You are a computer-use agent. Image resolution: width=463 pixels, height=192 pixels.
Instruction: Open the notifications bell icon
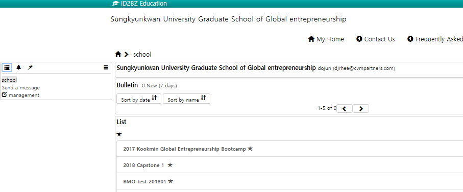pyautogui.click(x=18, y=67)
